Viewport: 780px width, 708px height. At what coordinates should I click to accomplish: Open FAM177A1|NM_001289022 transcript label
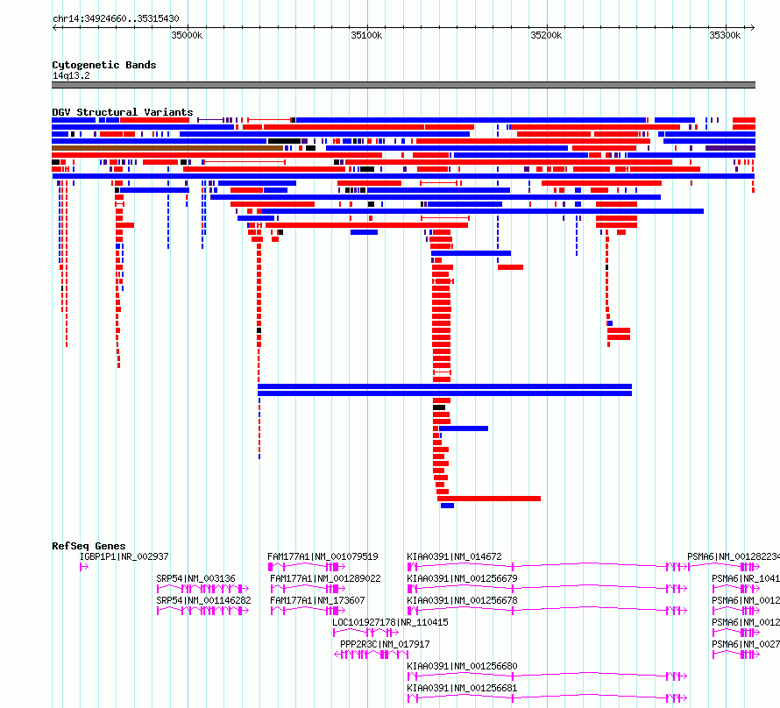point(325,578)
